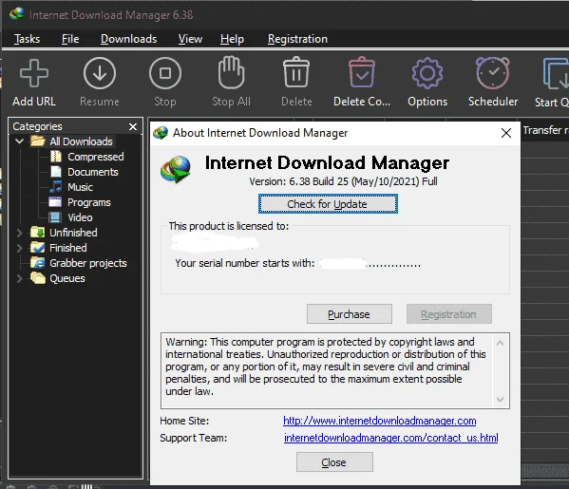
Task: Open the Tasks menu
Action: point(28,39)
